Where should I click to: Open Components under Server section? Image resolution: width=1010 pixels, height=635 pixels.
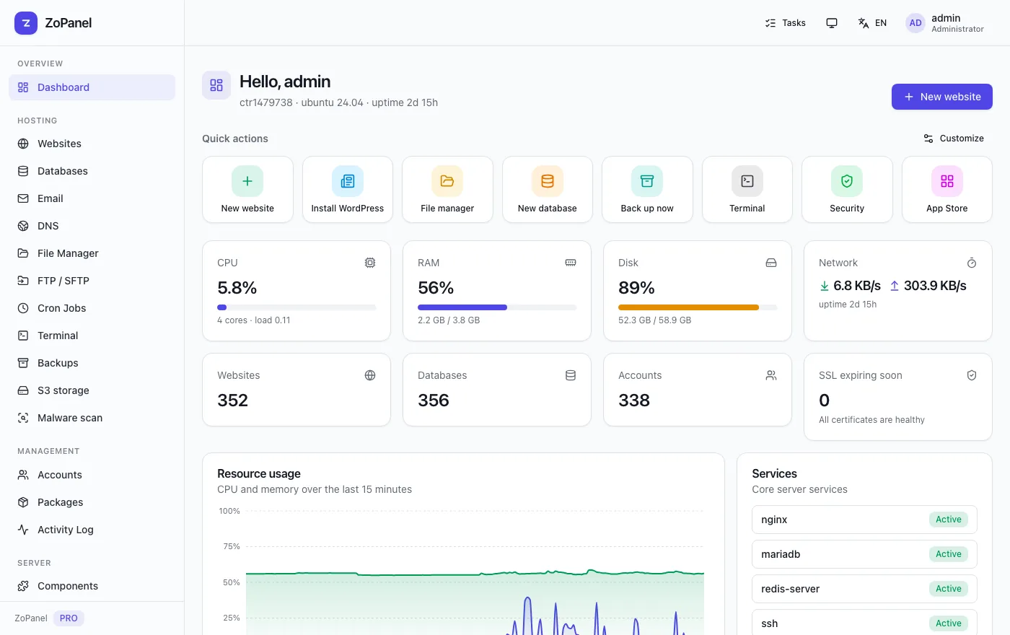tap(92, 586)
